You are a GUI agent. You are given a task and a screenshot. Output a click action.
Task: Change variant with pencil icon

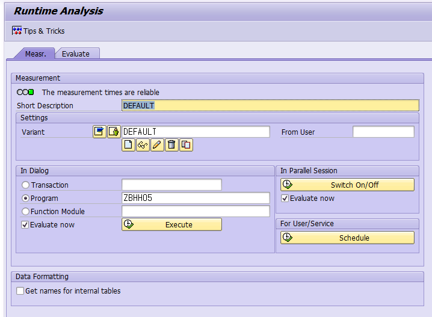(x=157, y=145)
